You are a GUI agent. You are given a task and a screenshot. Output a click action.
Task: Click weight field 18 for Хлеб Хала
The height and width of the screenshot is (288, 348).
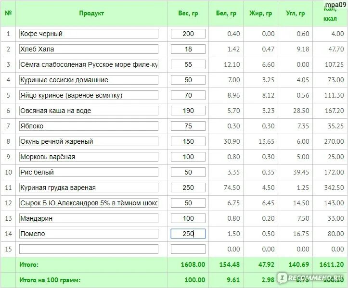188,49
